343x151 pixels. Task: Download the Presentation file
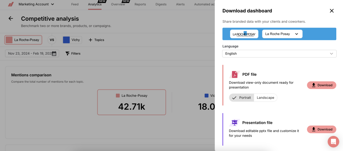click(322, 129)
